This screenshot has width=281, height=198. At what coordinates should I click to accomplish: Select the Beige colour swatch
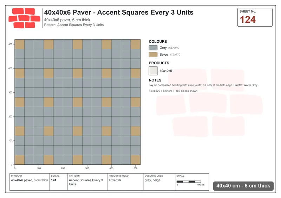153,55
